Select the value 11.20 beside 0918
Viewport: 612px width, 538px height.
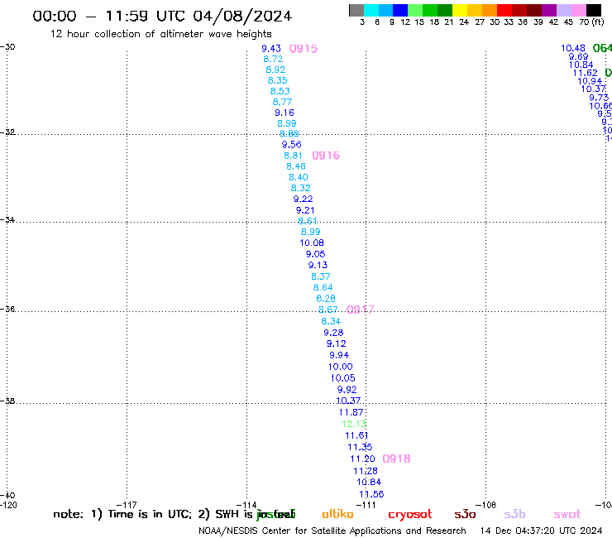click(362, 459)
